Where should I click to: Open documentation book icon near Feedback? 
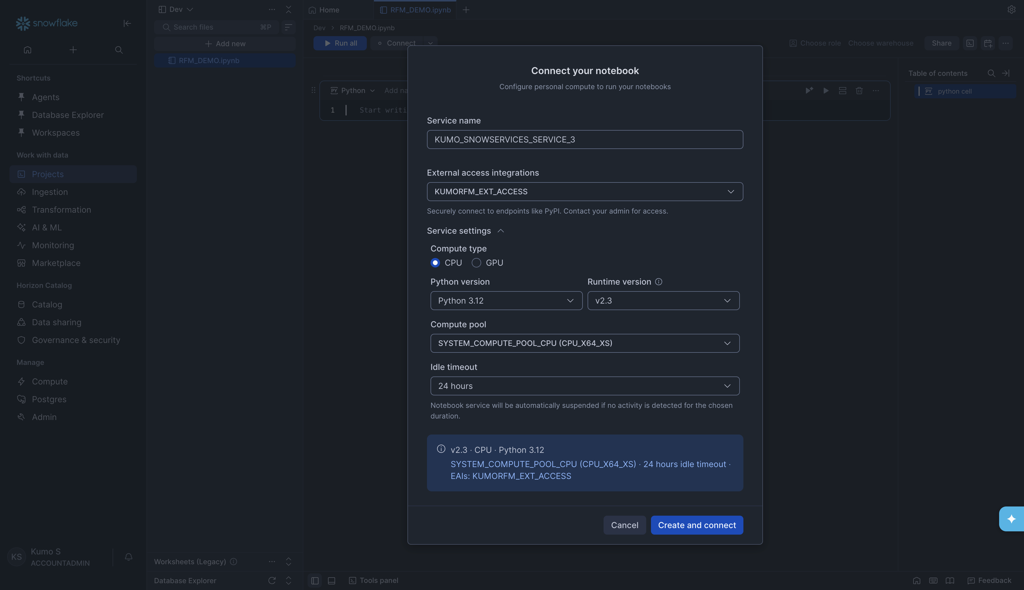point(950,580)
